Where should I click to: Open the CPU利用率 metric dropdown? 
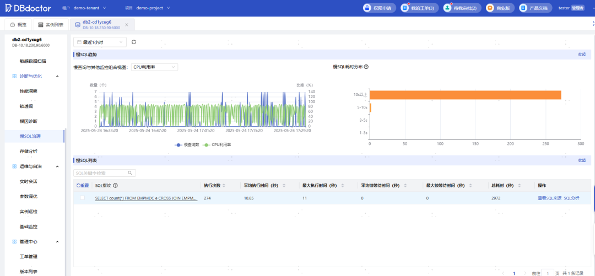(154, 67)
